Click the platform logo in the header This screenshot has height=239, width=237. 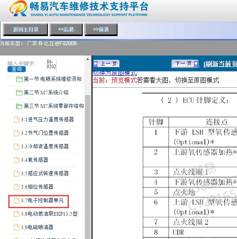pos(19,8)
